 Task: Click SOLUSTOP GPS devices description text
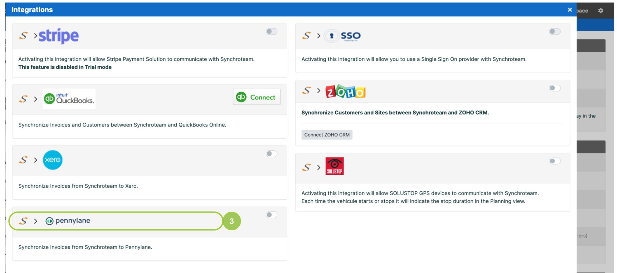[x=420, y=197]
